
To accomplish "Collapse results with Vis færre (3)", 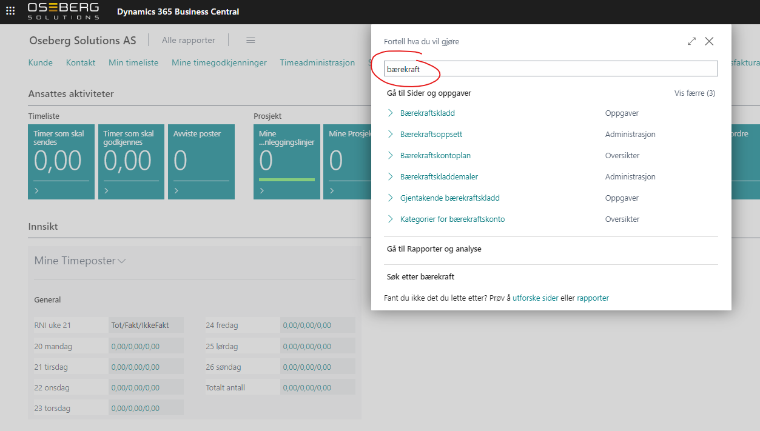I will click(694, 93).
